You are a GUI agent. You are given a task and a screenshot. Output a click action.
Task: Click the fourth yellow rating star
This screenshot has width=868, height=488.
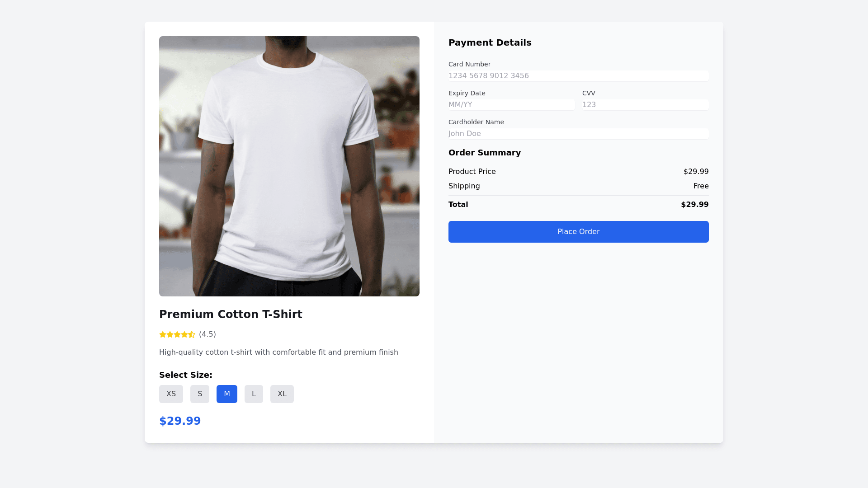click(x=184, y=335)
